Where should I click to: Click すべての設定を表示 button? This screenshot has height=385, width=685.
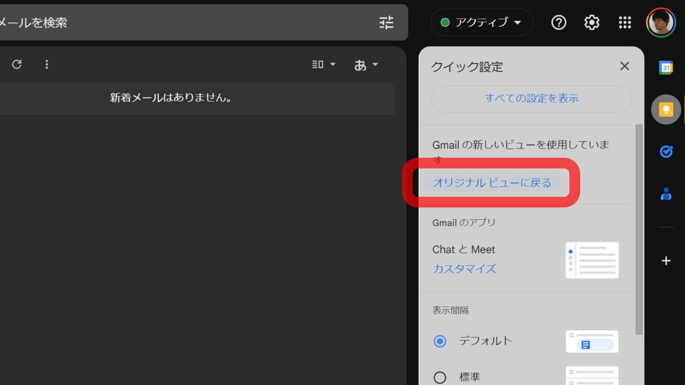530,99
